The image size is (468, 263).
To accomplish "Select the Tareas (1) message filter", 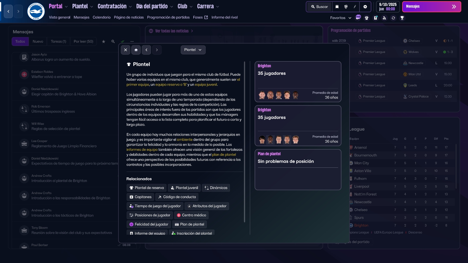I will [x=58, y=41].
